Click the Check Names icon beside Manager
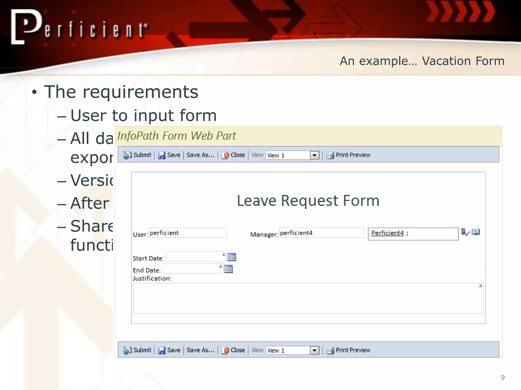The width and height of the screenshot is (521, 390). click(x=465, y=232)
